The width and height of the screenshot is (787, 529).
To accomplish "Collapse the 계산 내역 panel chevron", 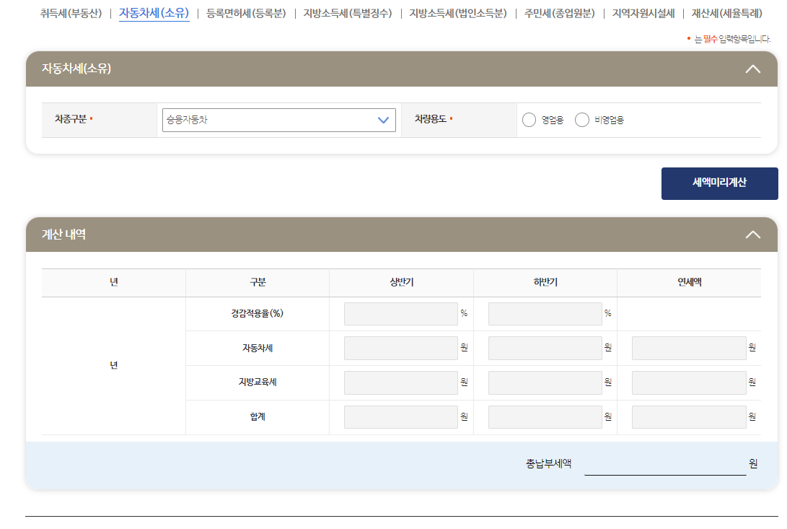I will [x=752, y=235].
